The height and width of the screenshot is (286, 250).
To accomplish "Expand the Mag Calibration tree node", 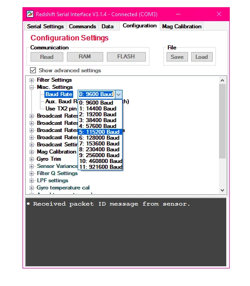I will point(31,152).
